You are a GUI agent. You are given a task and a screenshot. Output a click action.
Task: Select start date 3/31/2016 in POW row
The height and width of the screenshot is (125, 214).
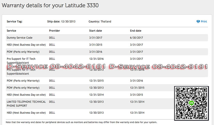(x=95, y=52)
